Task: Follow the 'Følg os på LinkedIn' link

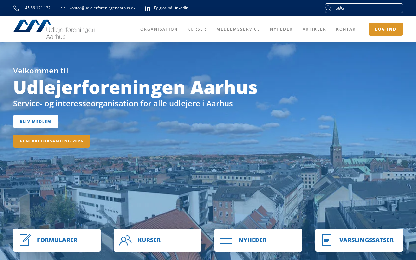Action: pyautogui.click(x=171, y=8)
